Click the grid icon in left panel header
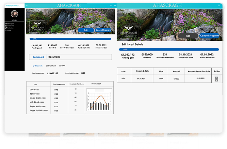 click(x=111, y=6)
